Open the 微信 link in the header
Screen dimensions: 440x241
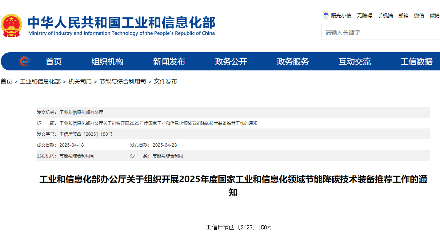coord(419,16)
